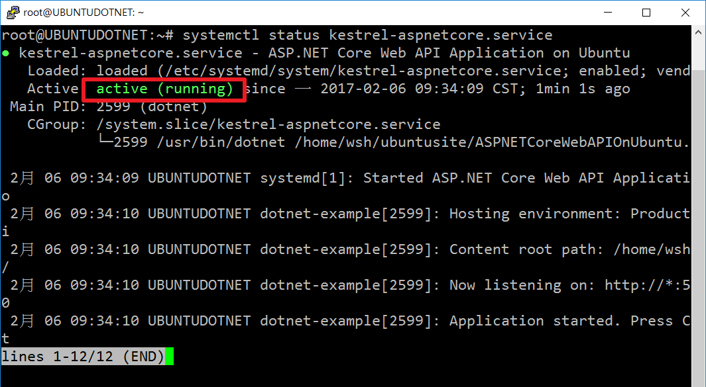The width and height of the screenshot is (706, 387).
Task: Click the 'Application started.' log entry
Action: [x=534, y=321]
